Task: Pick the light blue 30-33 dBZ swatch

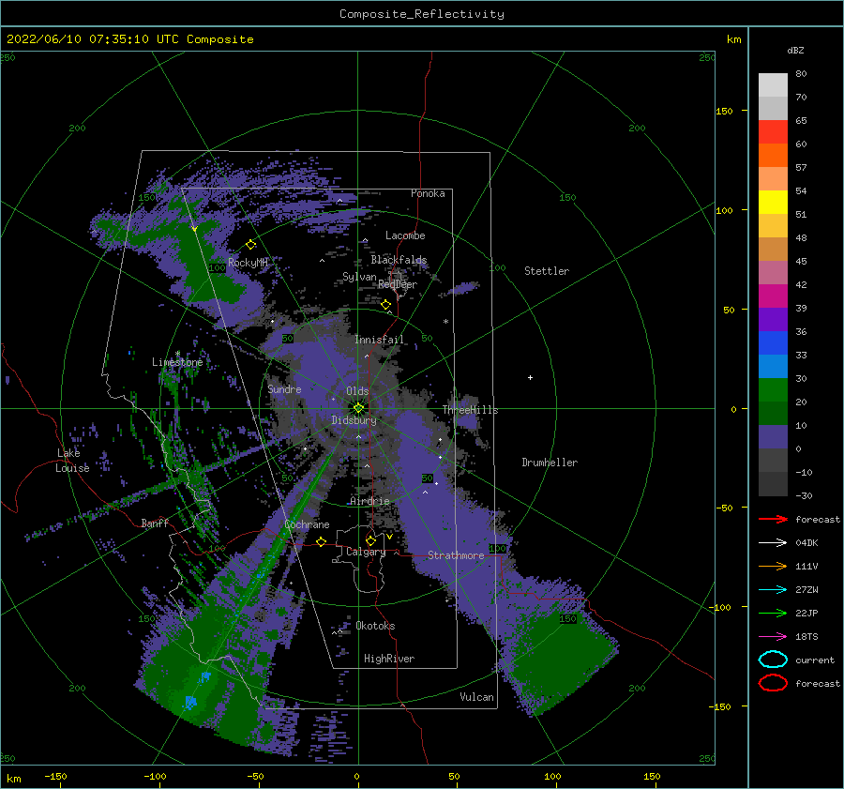Action: 773,367
